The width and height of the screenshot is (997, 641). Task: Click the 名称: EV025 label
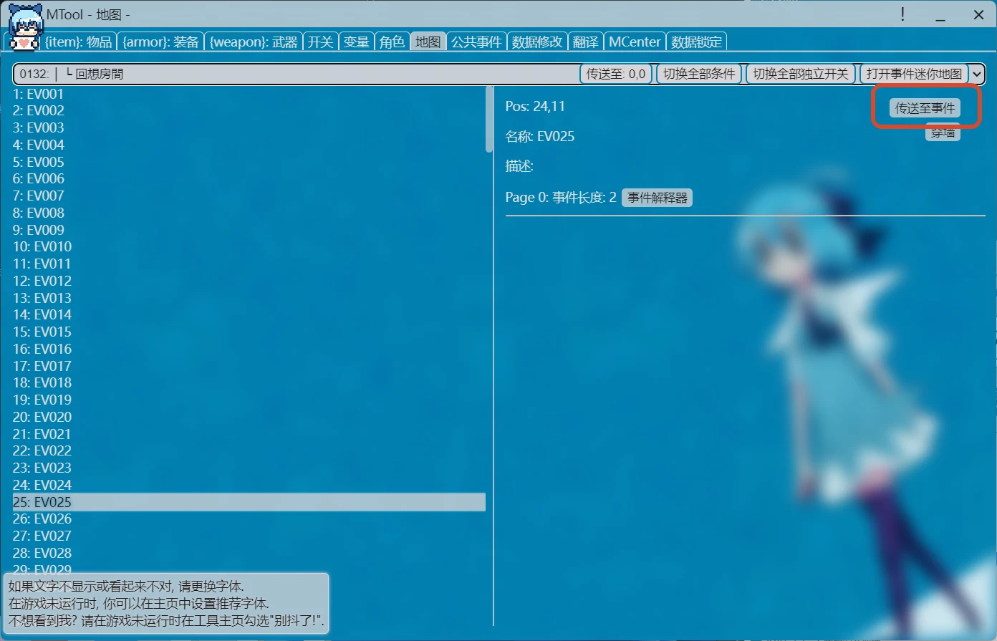(x=540, y=137)
